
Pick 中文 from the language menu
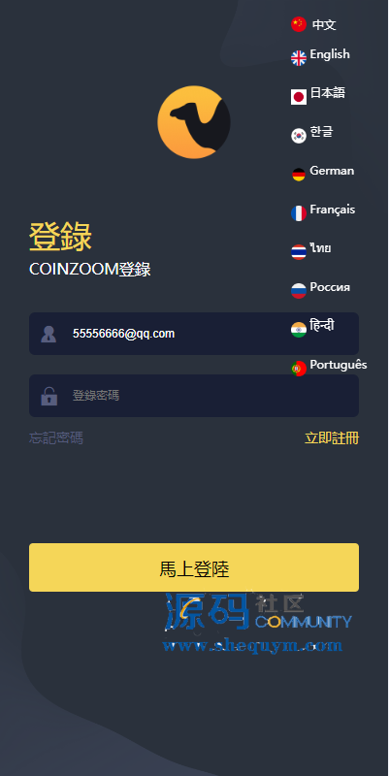(324, 25)
